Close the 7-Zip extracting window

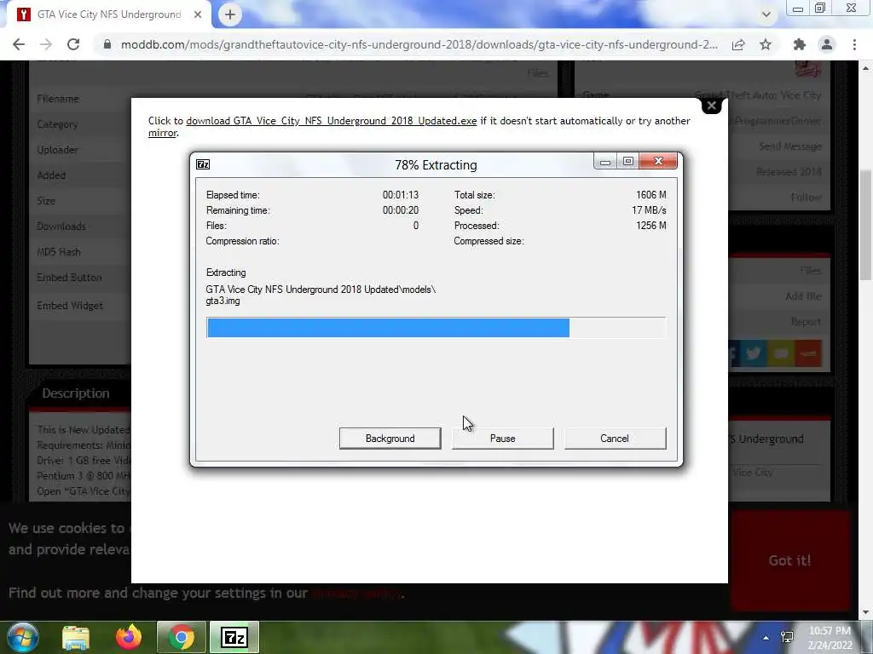659,162
